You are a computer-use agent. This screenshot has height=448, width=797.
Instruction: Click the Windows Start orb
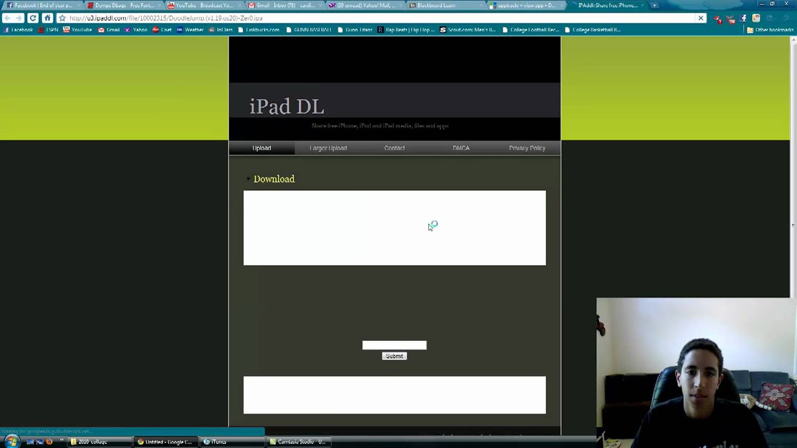point(11,442)
